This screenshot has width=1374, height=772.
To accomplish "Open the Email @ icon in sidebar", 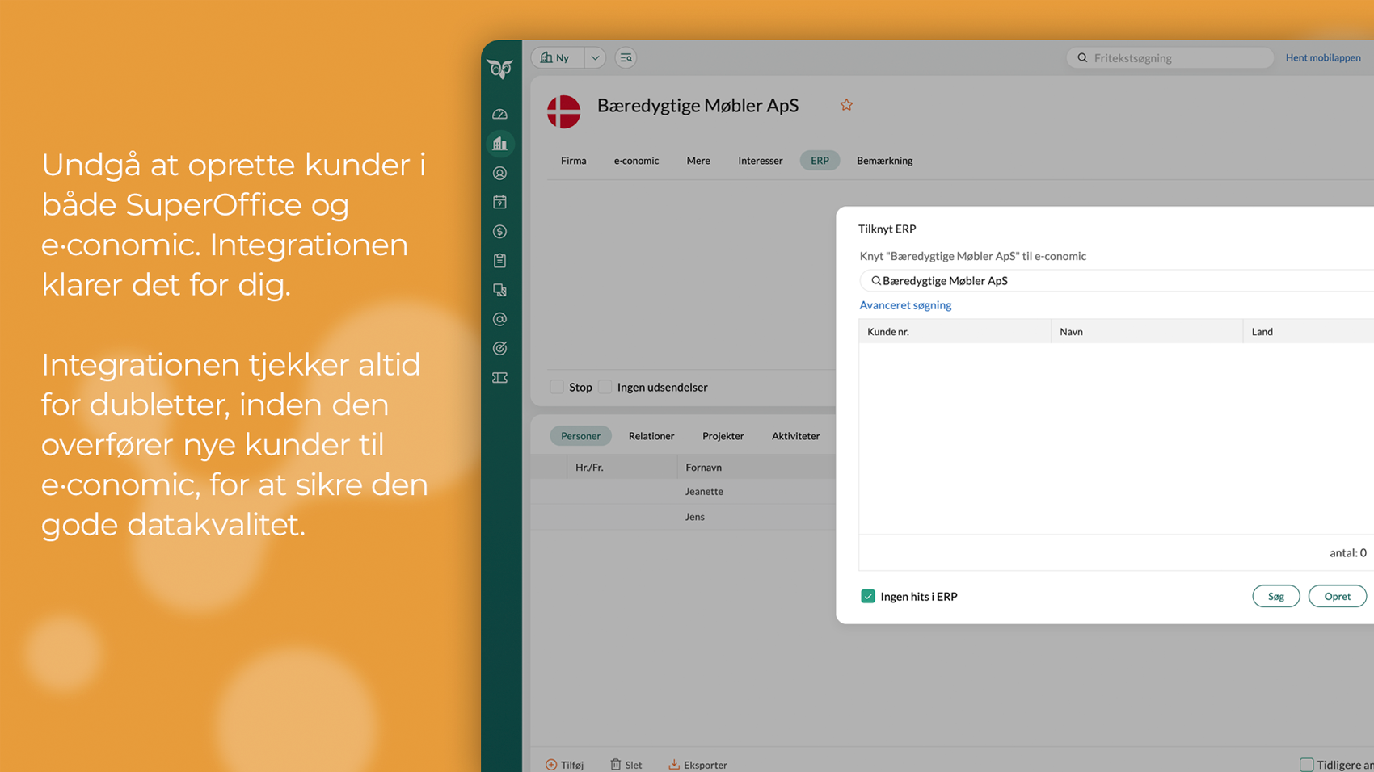I will point(499,320).
